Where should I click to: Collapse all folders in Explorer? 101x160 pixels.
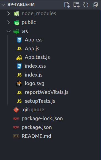click(95, 5)
